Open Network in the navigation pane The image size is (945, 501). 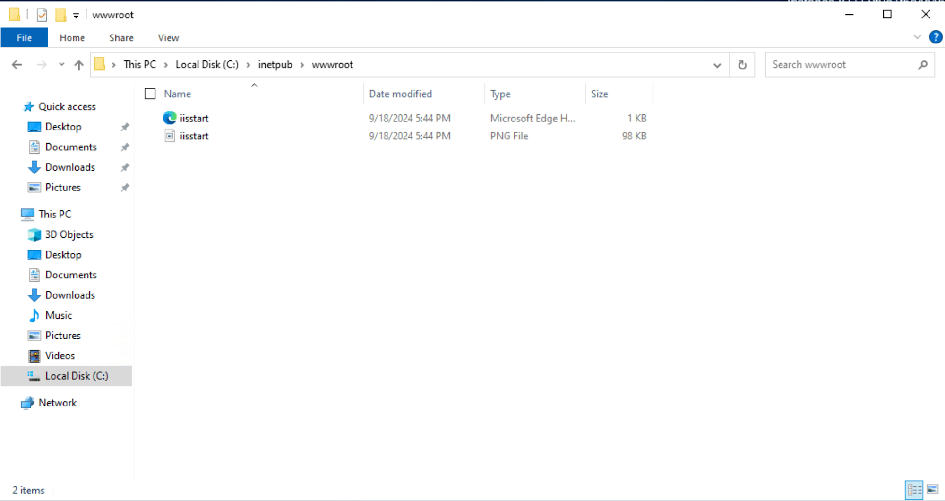click(x=57, y=403)
